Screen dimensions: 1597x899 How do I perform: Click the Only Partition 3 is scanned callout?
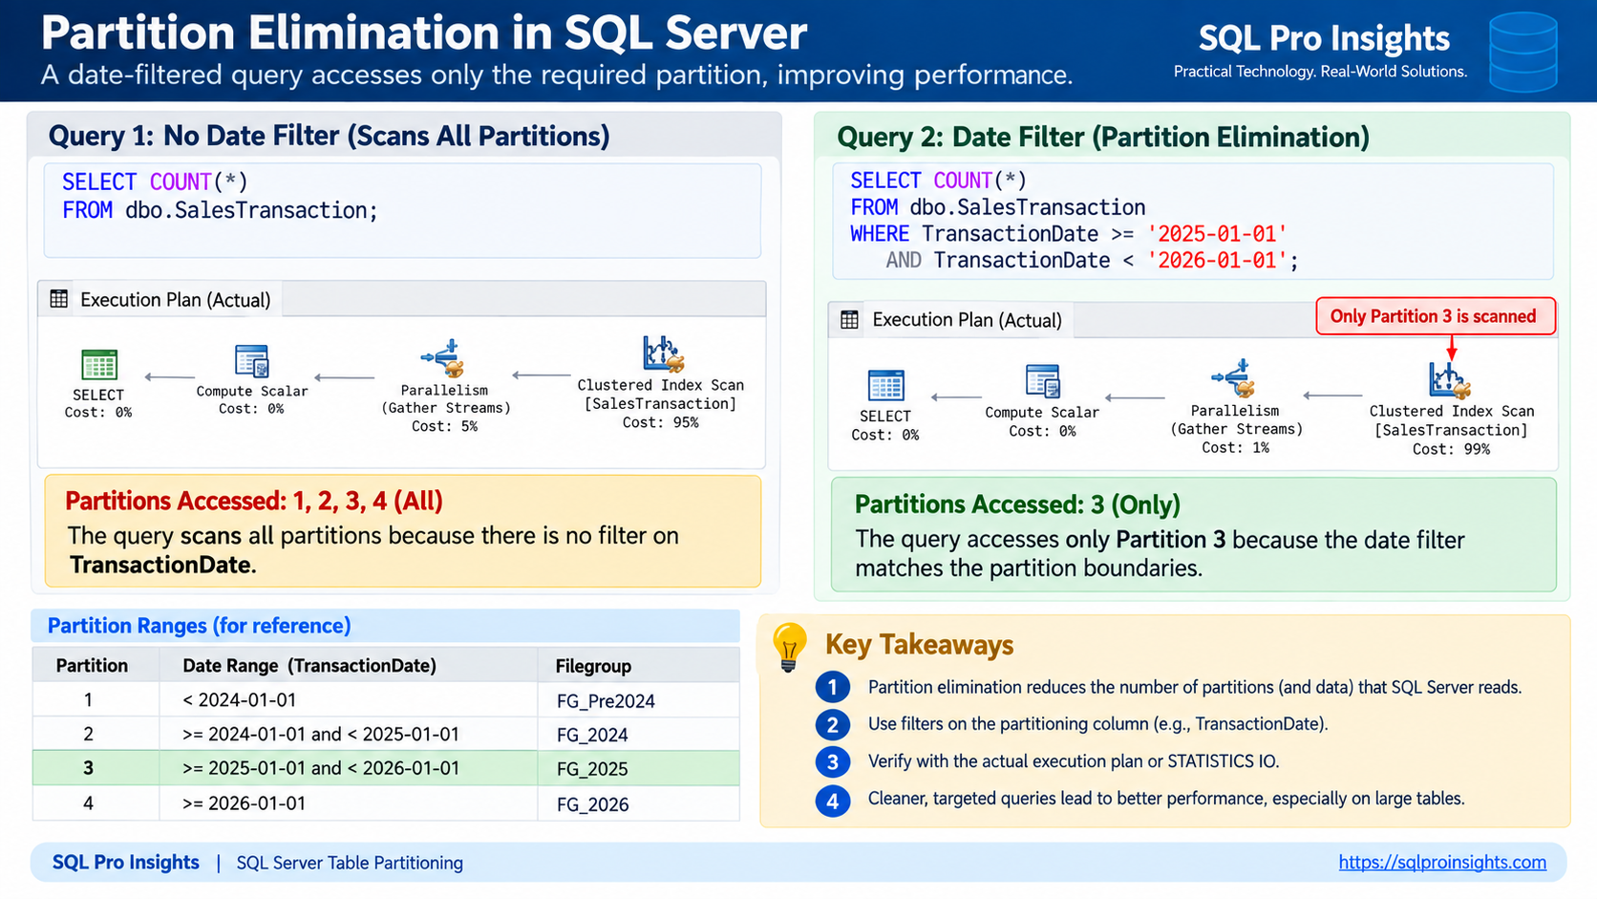(x=1436, y=316)
